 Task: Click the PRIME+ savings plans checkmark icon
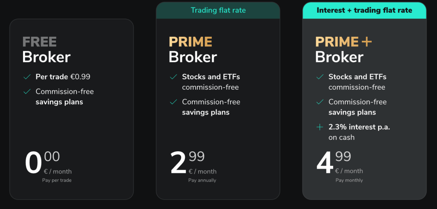coord(320,102)
